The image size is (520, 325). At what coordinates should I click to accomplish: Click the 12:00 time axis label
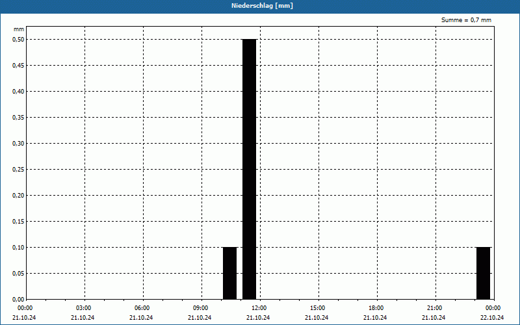259,308
